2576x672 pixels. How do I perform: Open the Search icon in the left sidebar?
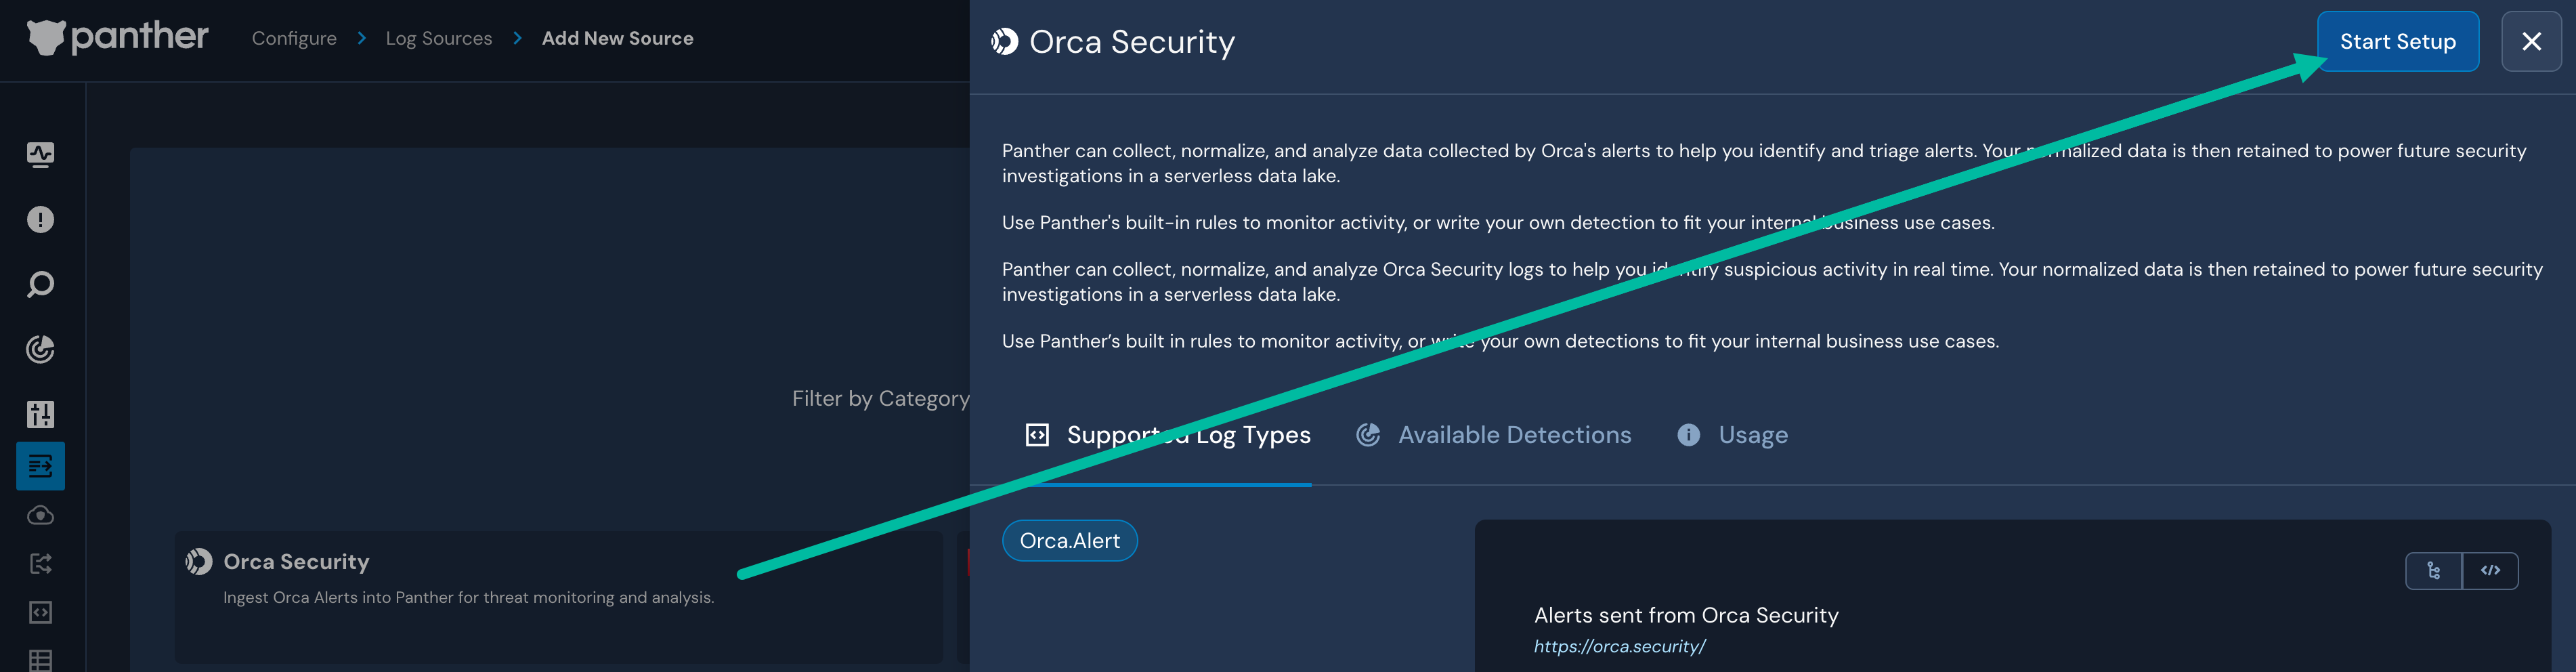click(40, 284)
